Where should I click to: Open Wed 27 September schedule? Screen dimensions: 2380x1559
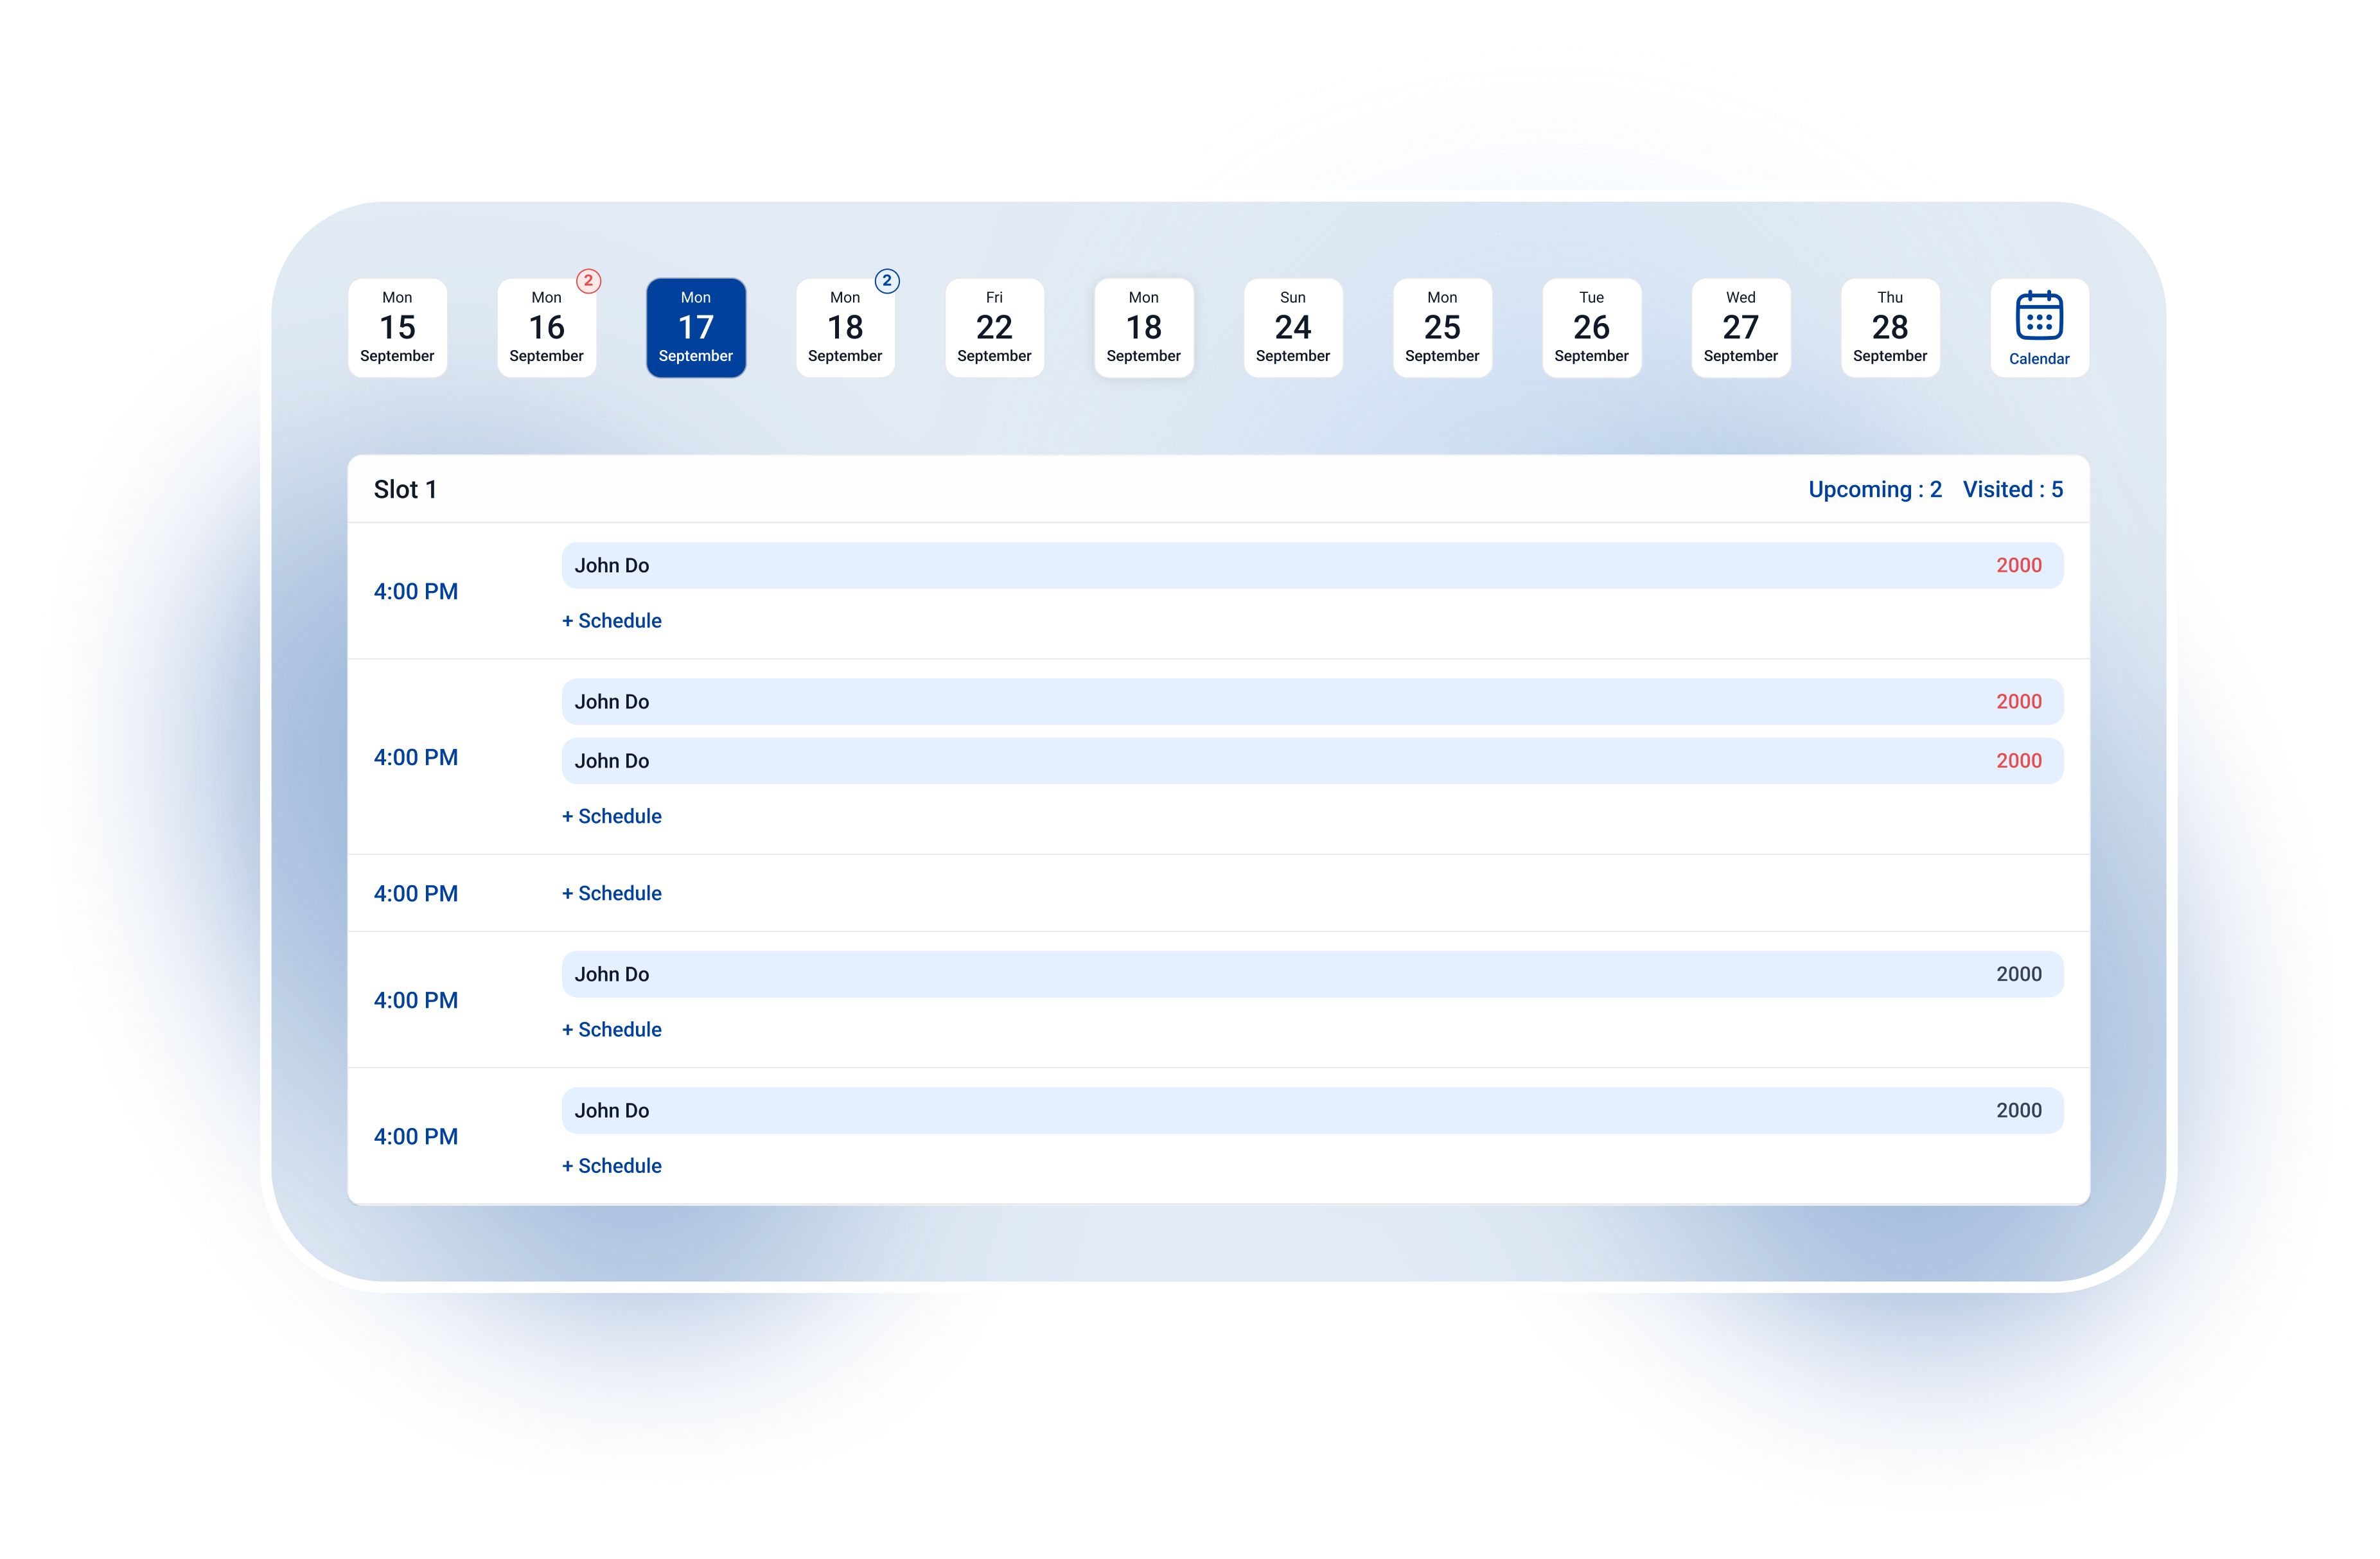pyautogui.click(x=1740, y=328)
